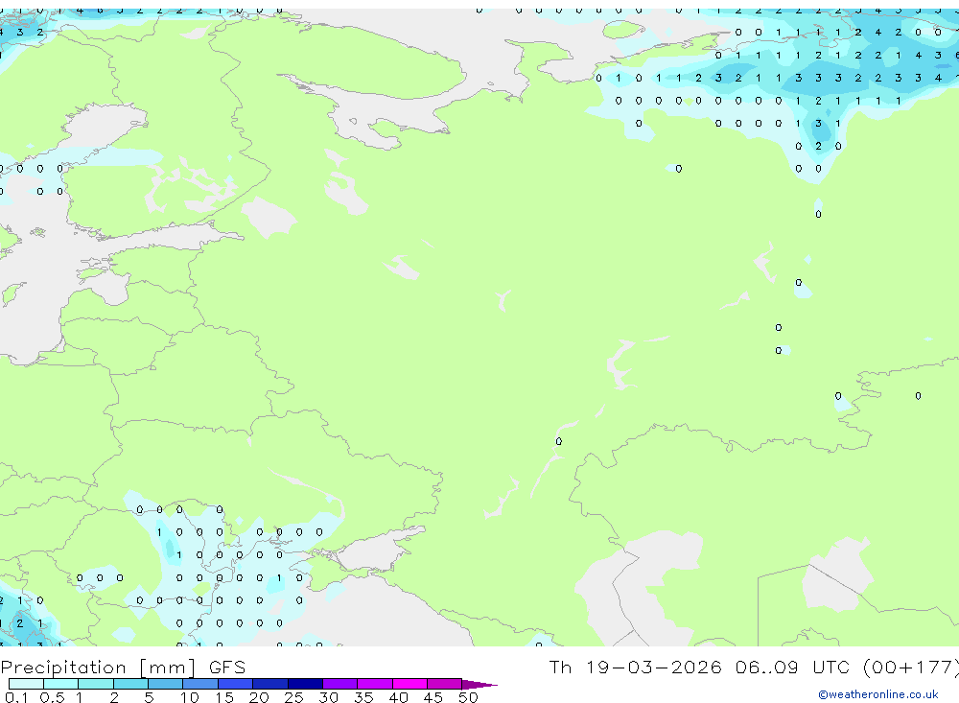959x703 pixels.
Task: Click the '45' legend scale label
Action: click(433, 697)
